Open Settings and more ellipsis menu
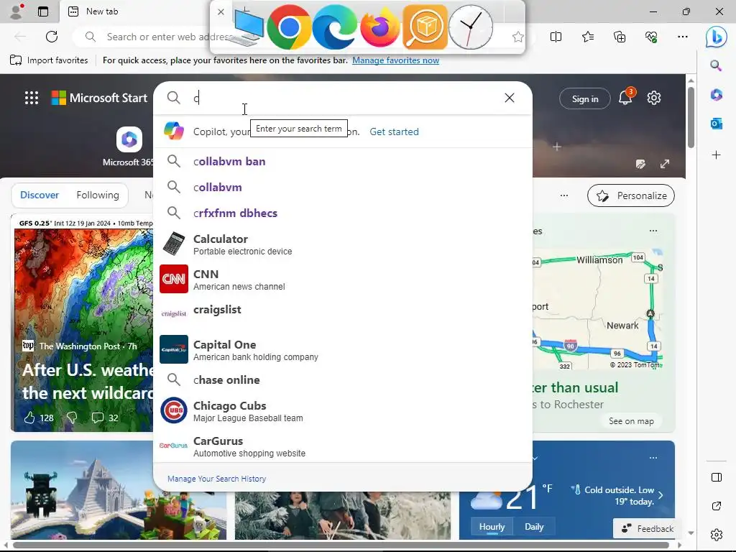This screenshot has width=736, height=552. 683,37
